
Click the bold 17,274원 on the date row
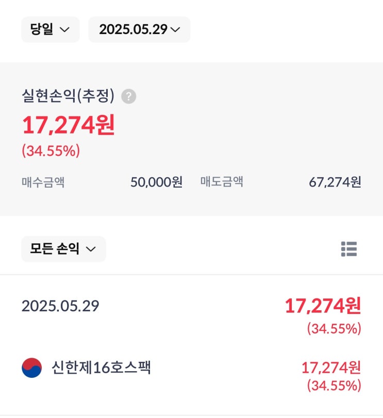tap(323, 306)
